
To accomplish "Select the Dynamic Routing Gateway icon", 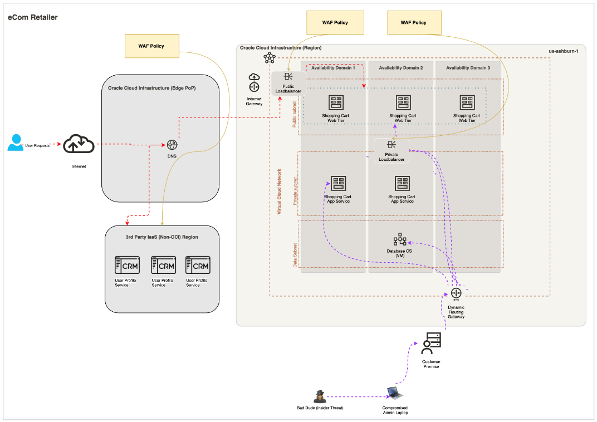I will click(456, 293).
